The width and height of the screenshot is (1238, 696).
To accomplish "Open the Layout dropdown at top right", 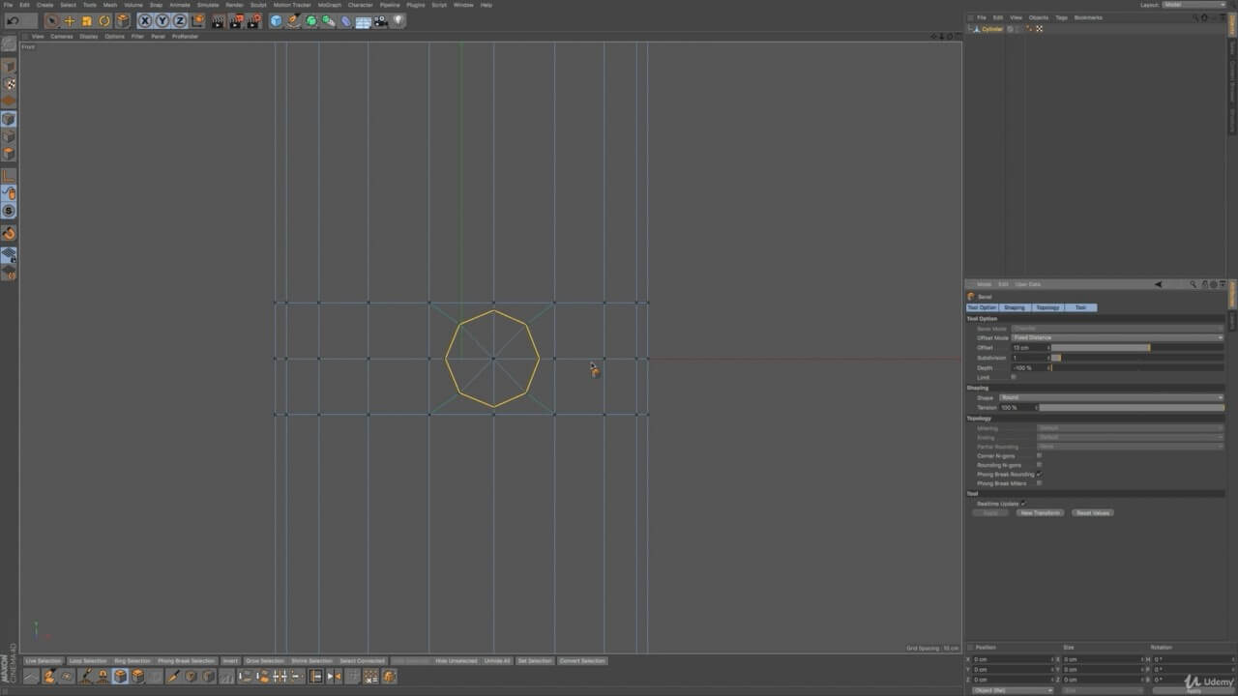I will tap(1194, 5).
